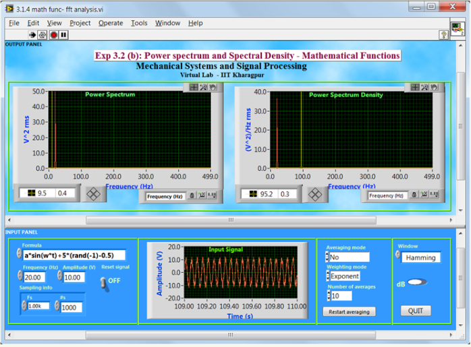Click the QUIT button
The width and height of the screenshot is (471, 347).
click(416, 311)
